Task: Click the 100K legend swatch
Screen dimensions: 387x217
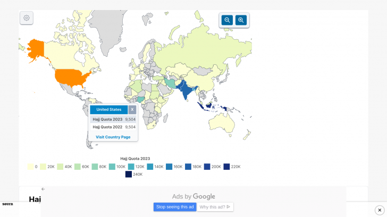Action: 112,167
